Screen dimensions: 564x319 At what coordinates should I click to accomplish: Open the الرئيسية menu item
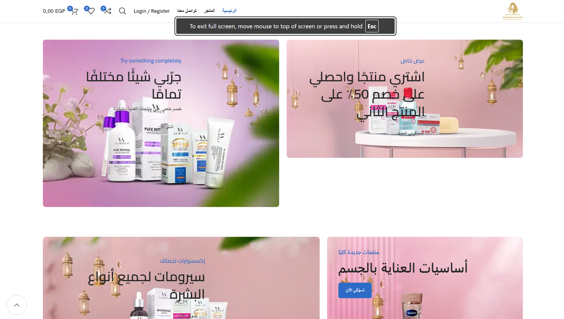[229, 11]
